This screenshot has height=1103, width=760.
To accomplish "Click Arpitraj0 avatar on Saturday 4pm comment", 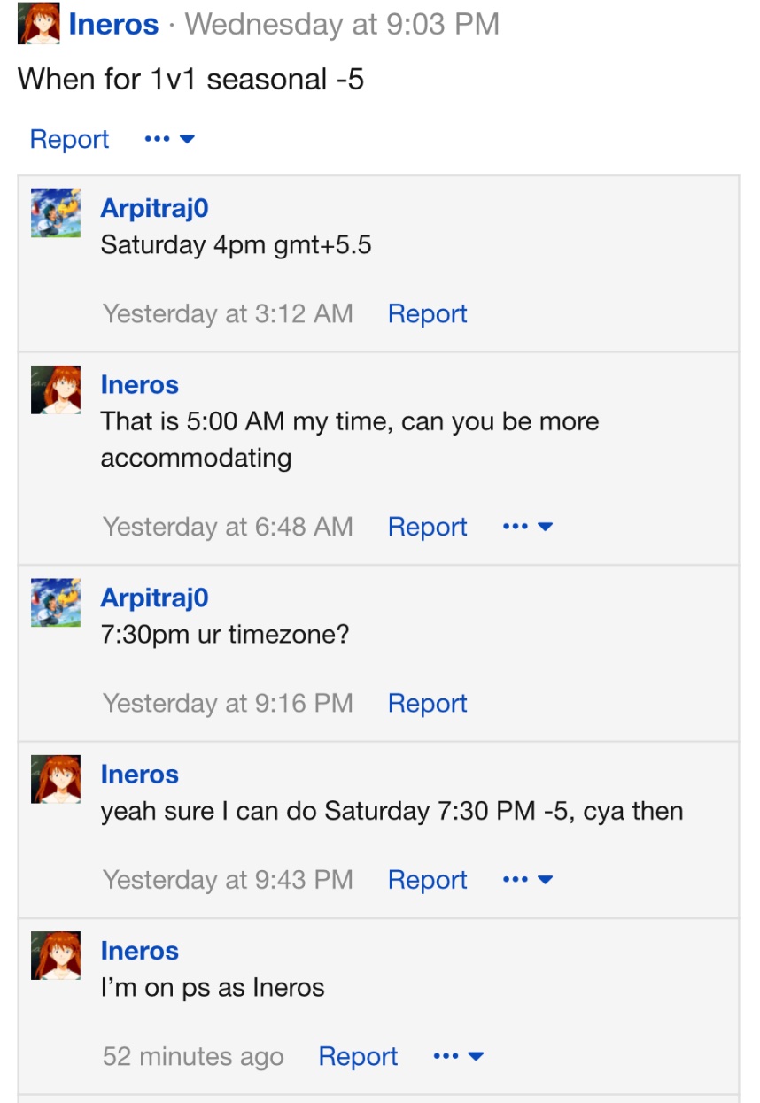I will (x=56, y=212).
